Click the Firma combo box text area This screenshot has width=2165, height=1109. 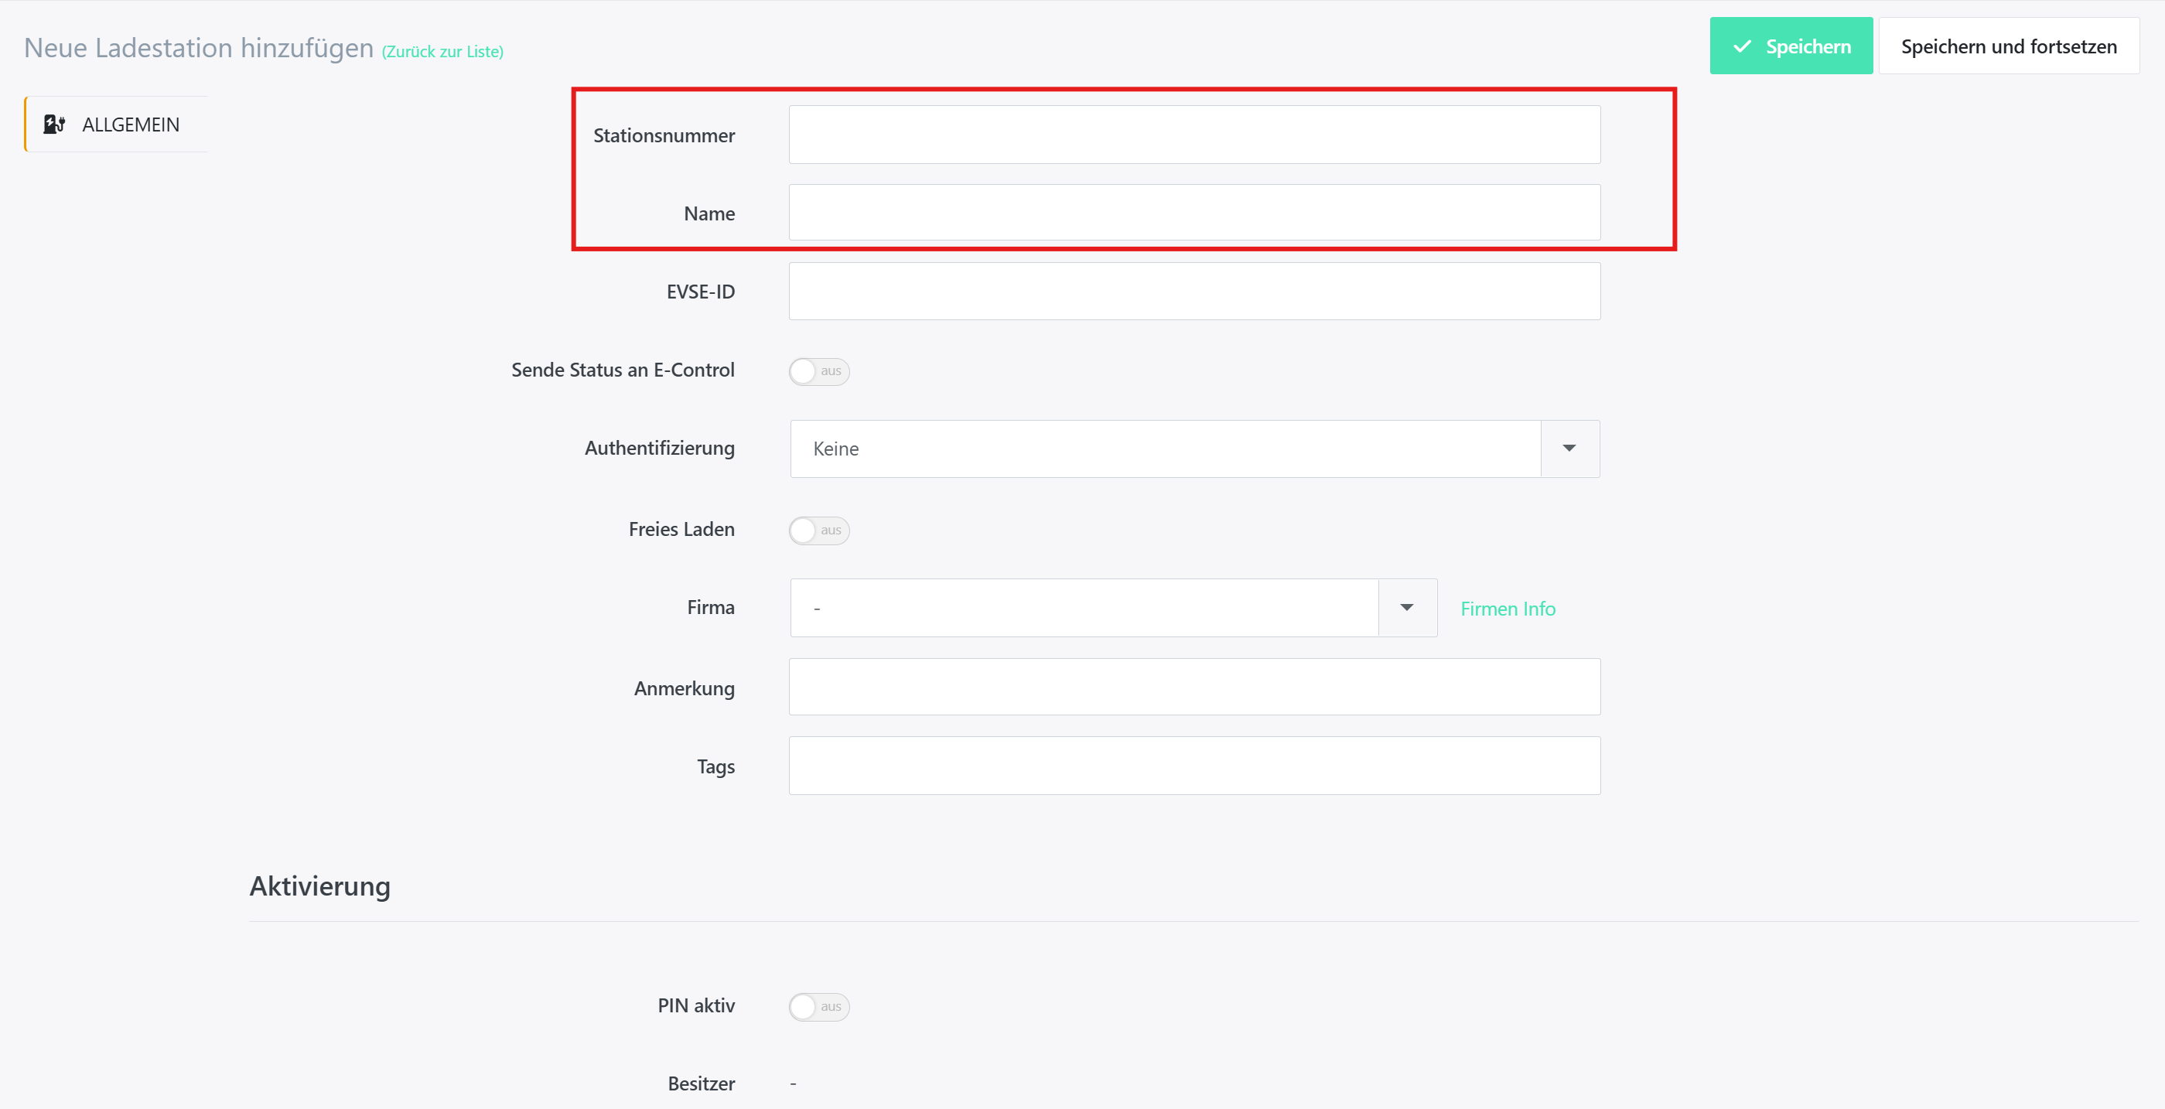click(x=1083, y=607)
